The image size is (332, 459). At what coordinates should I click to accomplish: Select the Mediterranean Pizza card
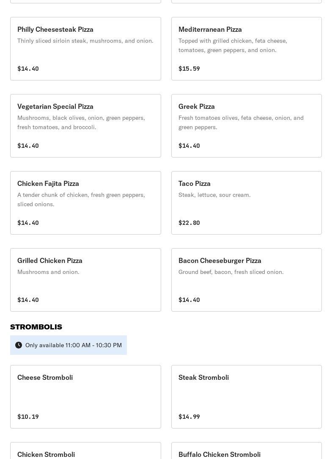246,49
